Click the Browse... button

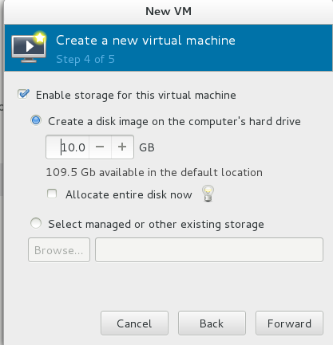pyautogui.click(x=59, y=249)
